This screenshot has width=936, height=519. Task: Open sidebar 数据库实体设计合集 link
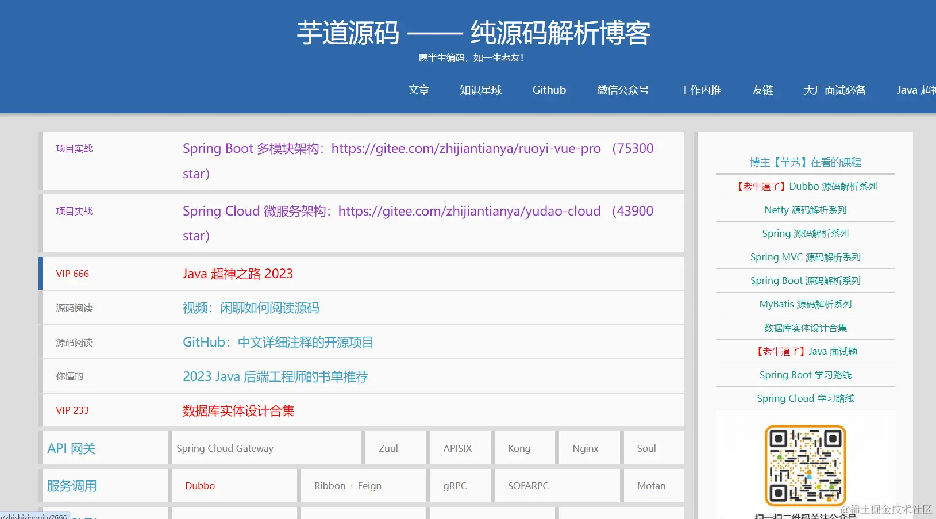(x=805, y=328)
